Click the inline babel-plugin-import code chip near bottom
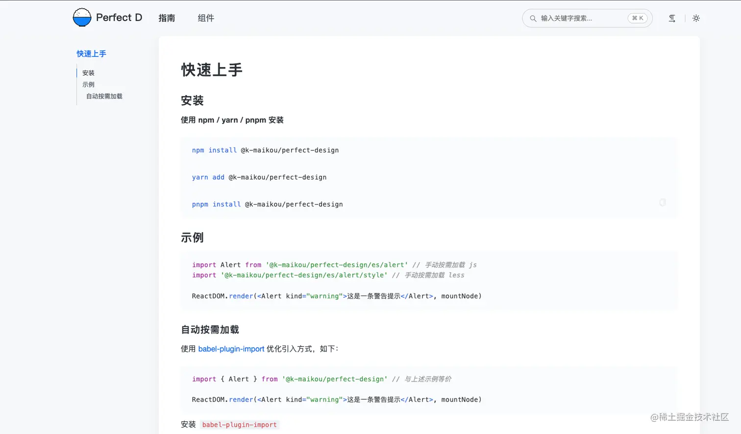 pos(239,425)
